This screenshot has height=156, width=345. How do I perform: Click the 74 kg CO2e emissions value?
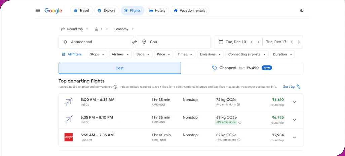[x=226, y=100]
